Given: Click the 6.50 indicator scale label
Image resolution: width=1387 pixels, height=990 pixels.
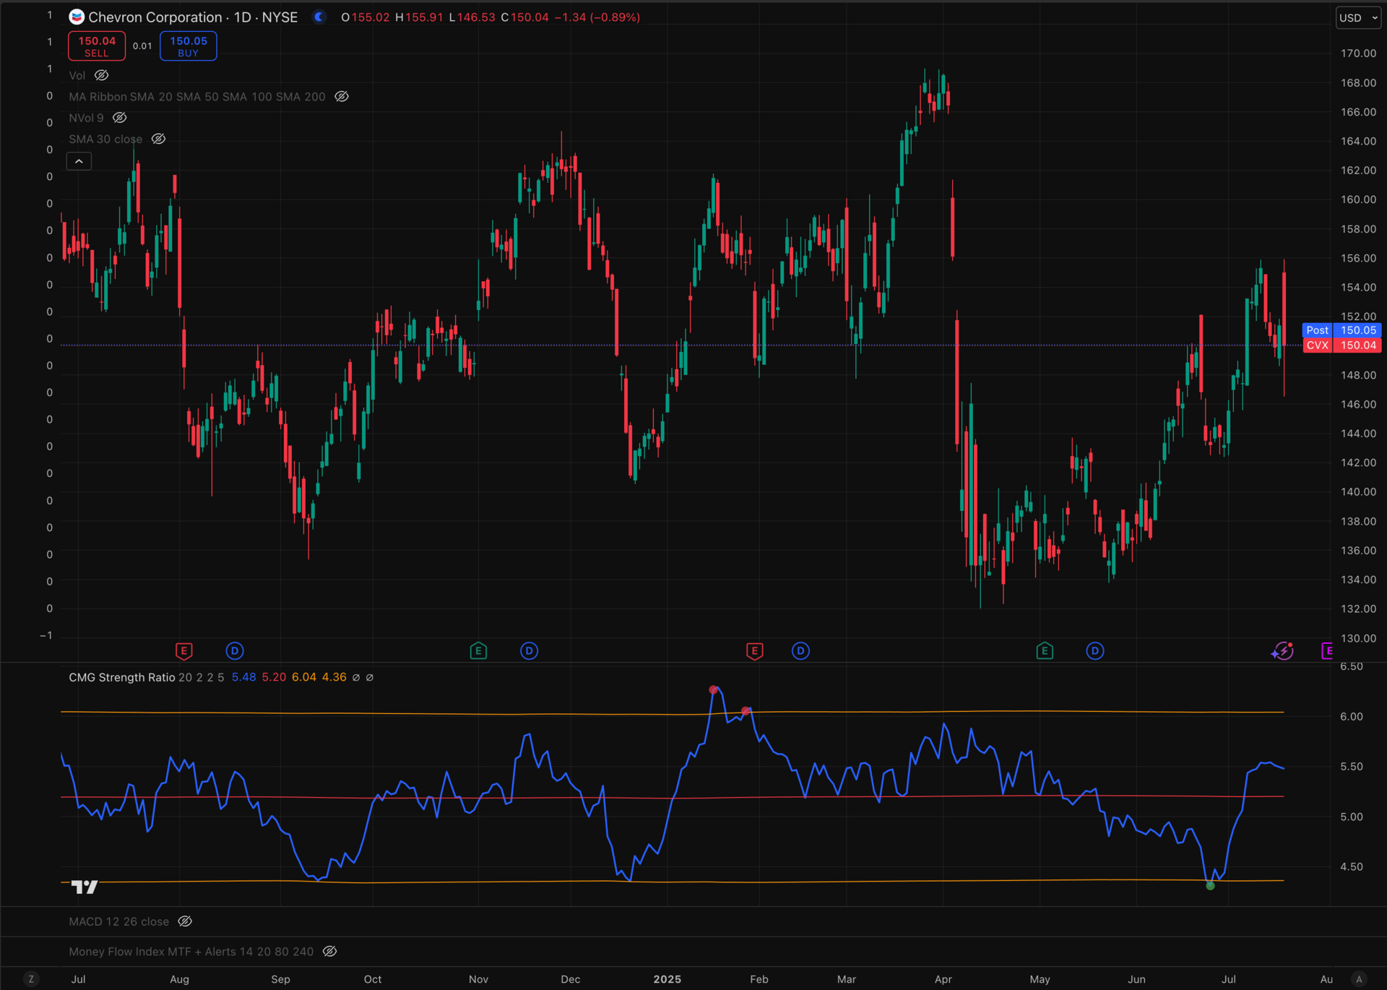Looking at the screenshot, I should pos(1352,666).
